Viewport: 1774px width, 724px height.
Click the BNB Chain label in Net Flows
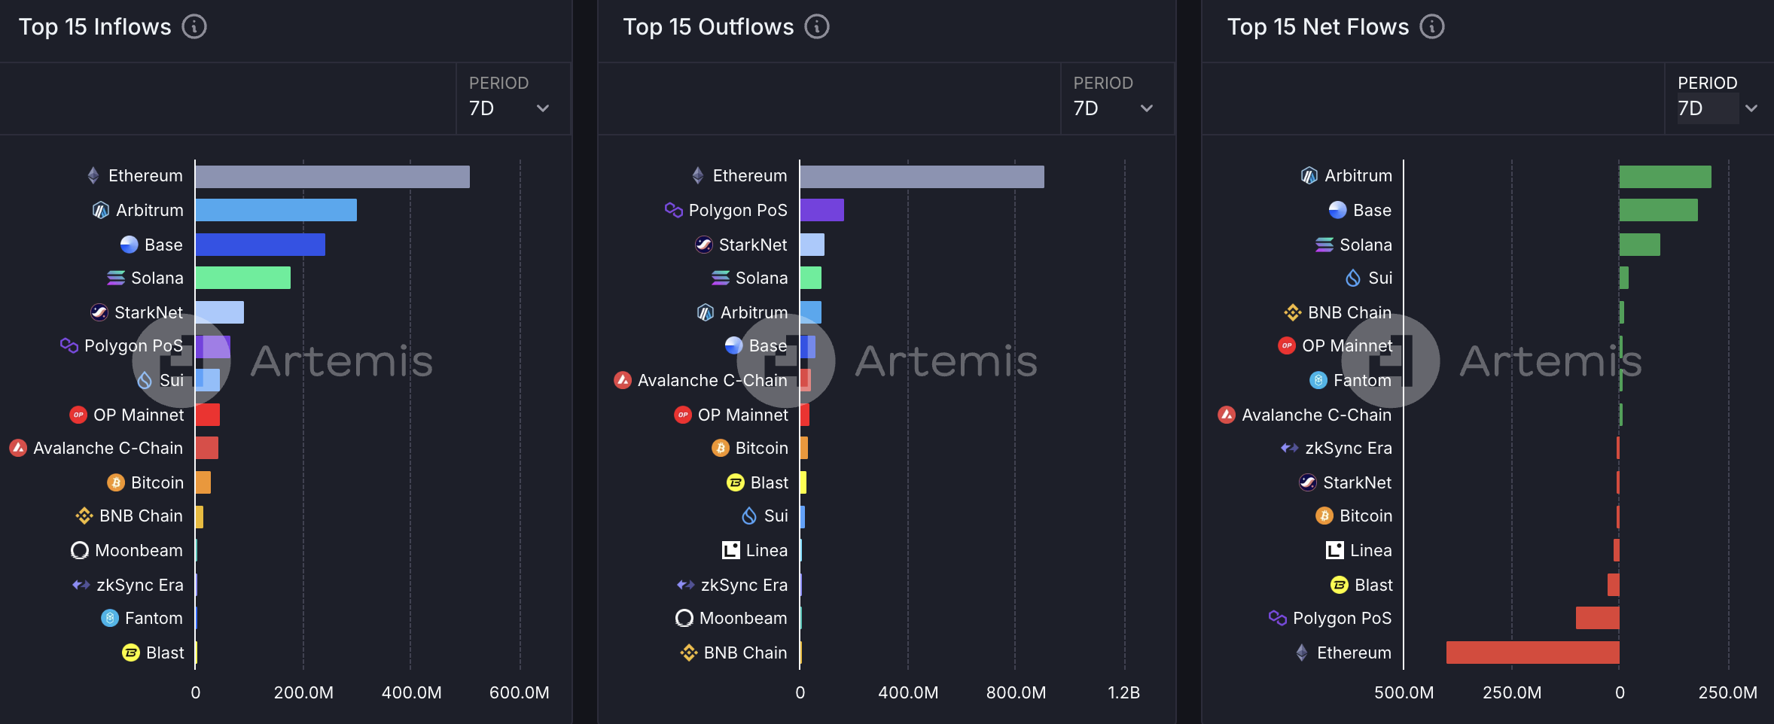(1349, 312)
